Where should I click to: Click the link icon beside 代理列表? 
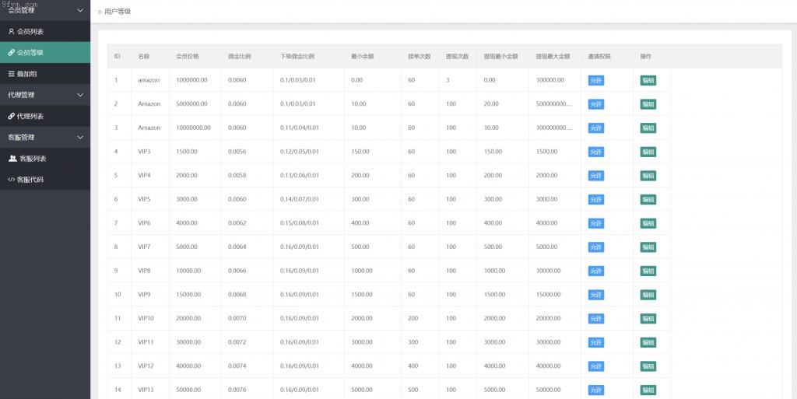tap(11, 116)
